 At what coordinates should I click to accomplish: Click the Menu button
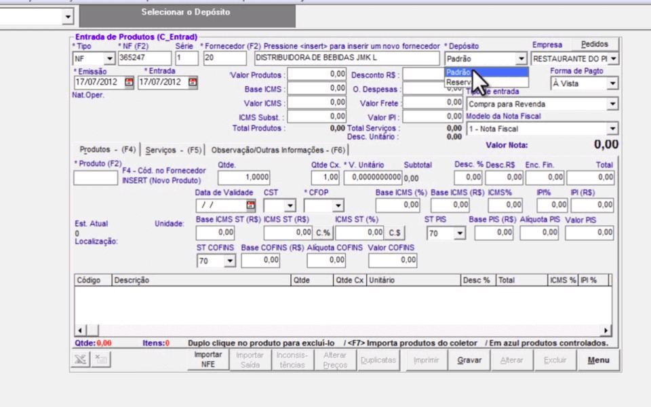[x=598, y=360]
